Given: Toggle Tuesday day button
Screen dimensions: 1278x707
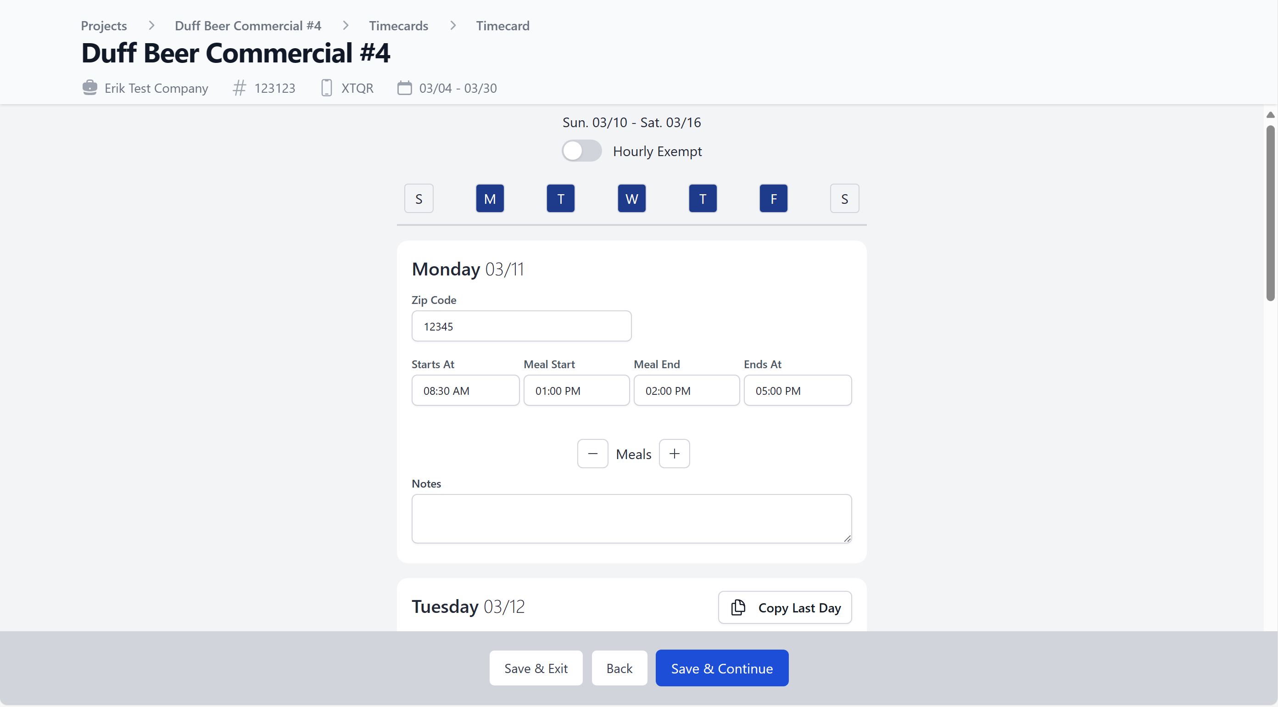Looking at the screenshot, I should pos(561,199).
